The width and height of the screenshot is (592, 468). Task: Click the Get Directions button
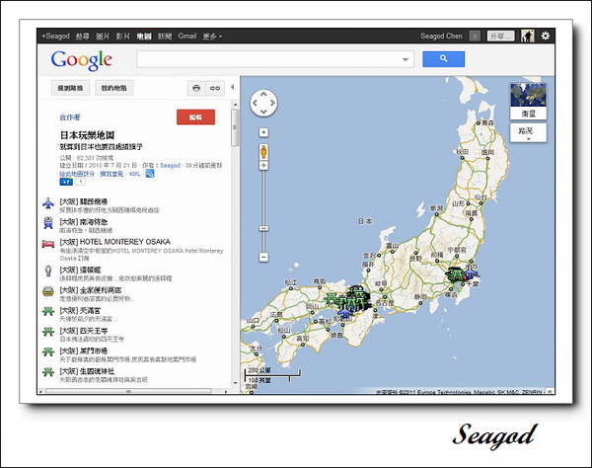[70, 88]
